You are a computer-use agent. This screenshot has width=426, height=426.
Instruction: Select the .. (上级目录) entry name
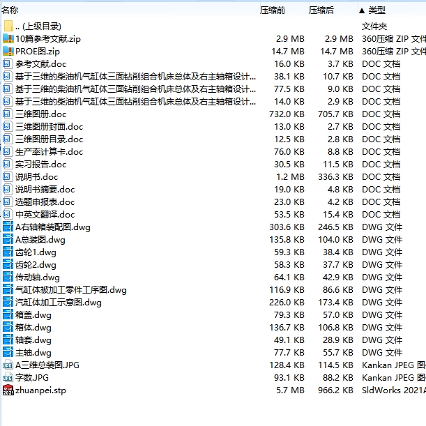click(x=38, y=26)
